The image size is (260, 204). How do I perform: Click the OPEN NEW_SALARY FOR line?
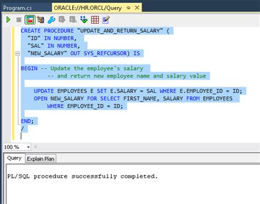(x=133, y=98)
